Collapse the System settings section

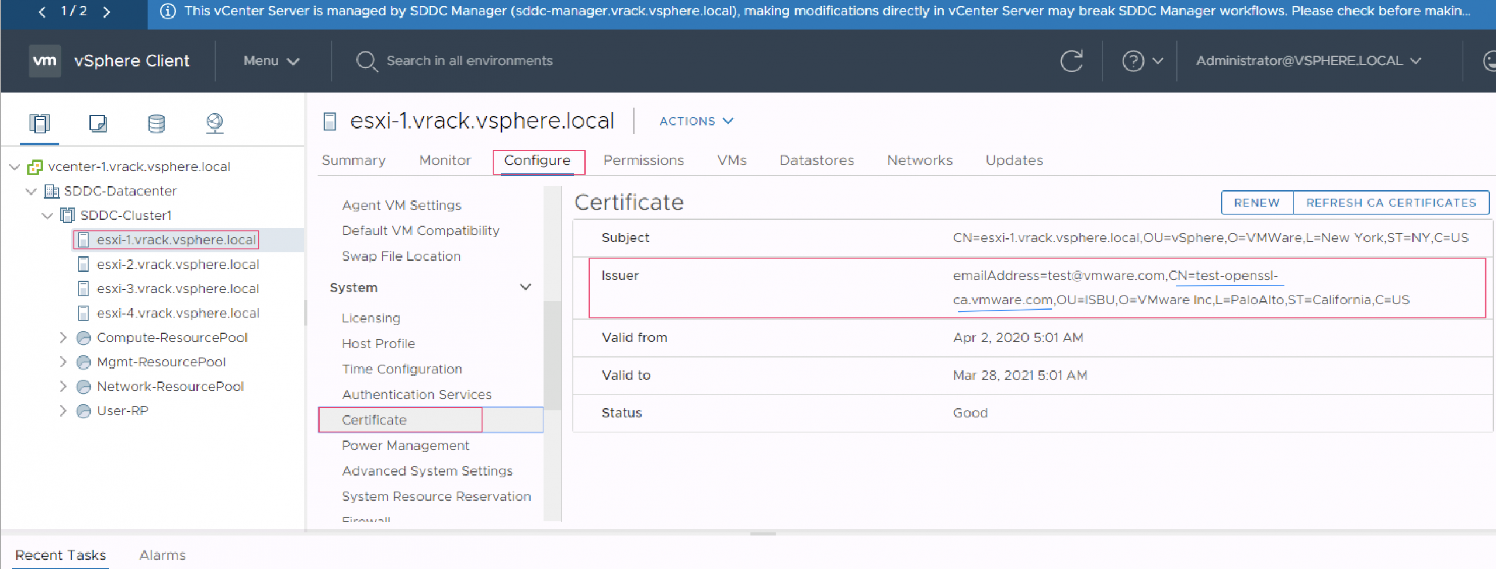(525, 287)
